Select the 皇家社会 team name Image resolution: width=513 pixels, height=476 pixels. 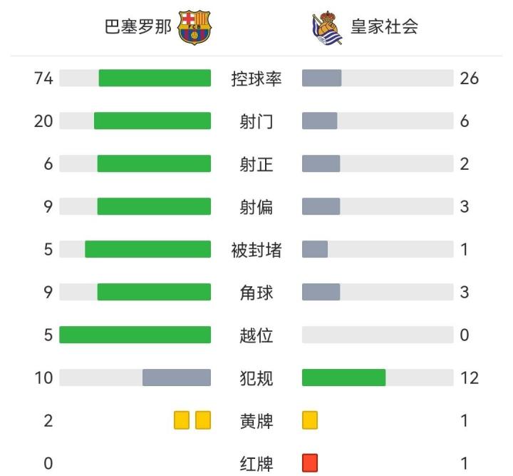coord(384,27)
